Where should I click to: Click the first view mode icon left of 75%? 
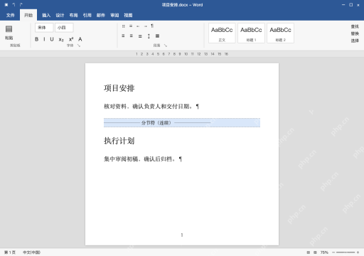309,252
